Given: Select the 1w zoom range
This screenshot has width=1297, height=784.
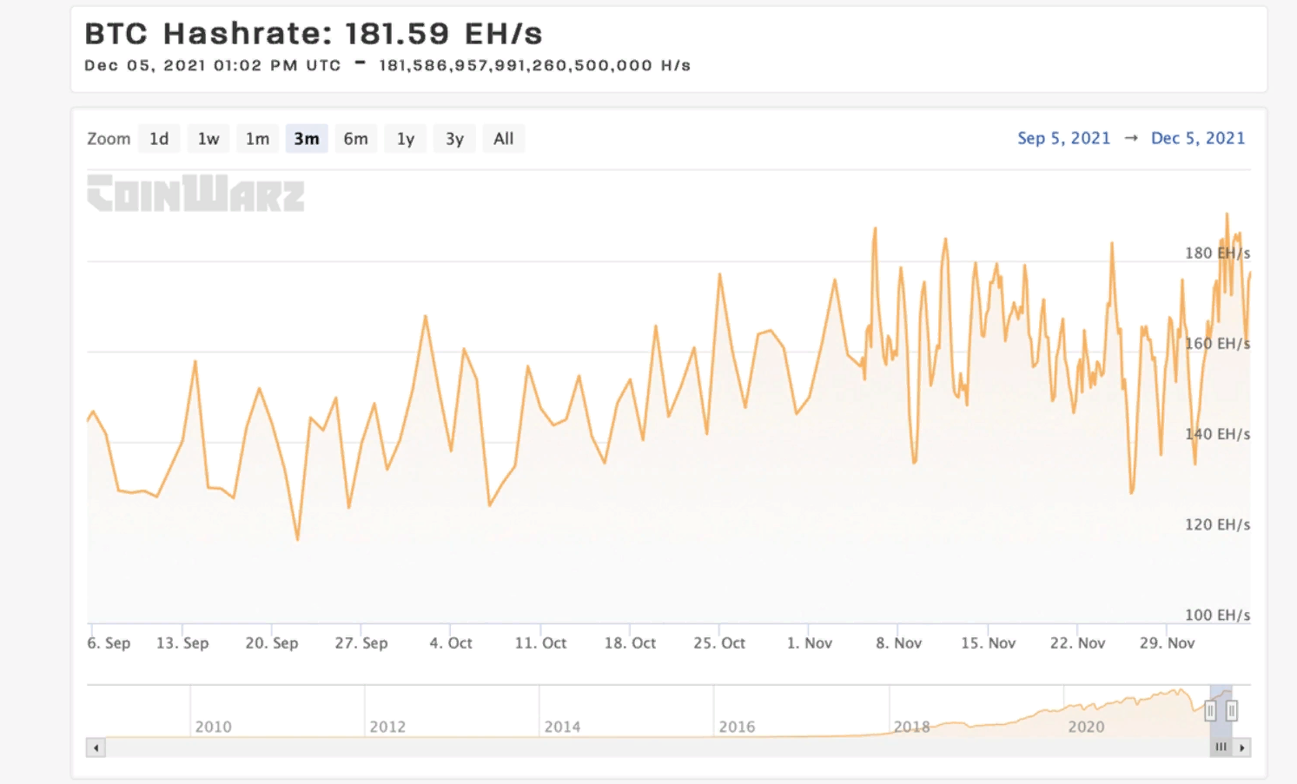Looking at the screenshot, I should click(208, 139).
